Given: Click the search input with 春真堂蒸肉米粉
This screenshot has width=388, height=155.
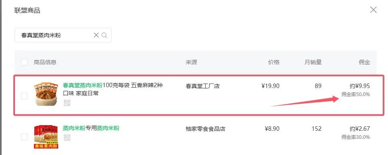Looking at the screenshot, I should point(63,35).
